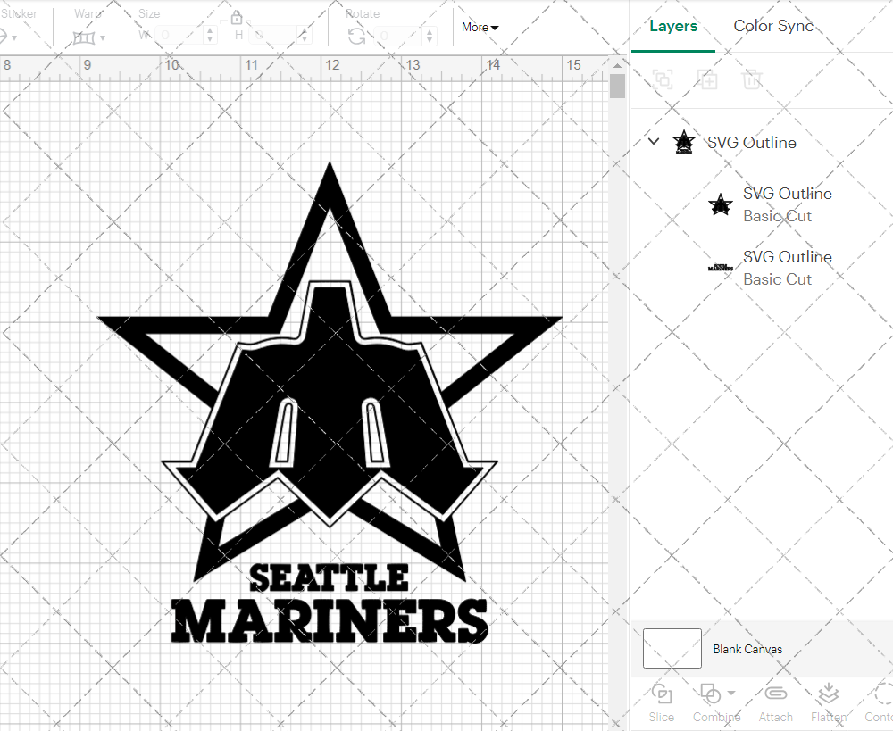This screenshot has height=731, width=893.
Task: Toggle the size lock aspect ratio
Action: pos(237,17)
